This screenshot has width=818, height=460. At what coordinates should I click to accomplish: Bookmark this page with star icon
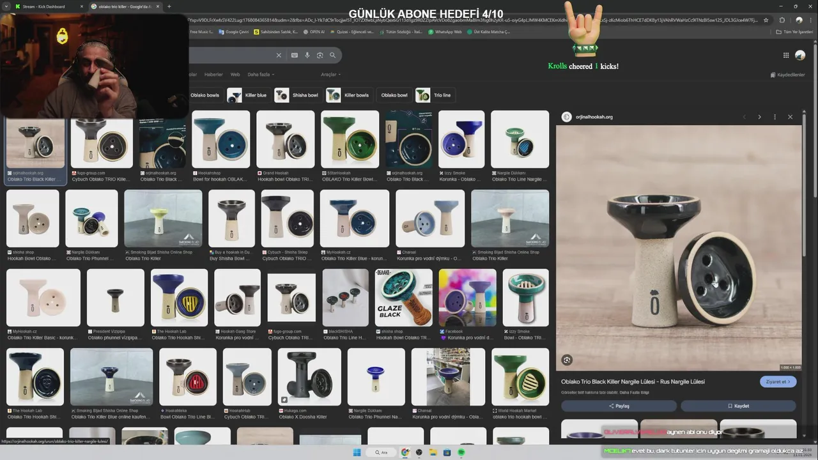pos(767,20)
